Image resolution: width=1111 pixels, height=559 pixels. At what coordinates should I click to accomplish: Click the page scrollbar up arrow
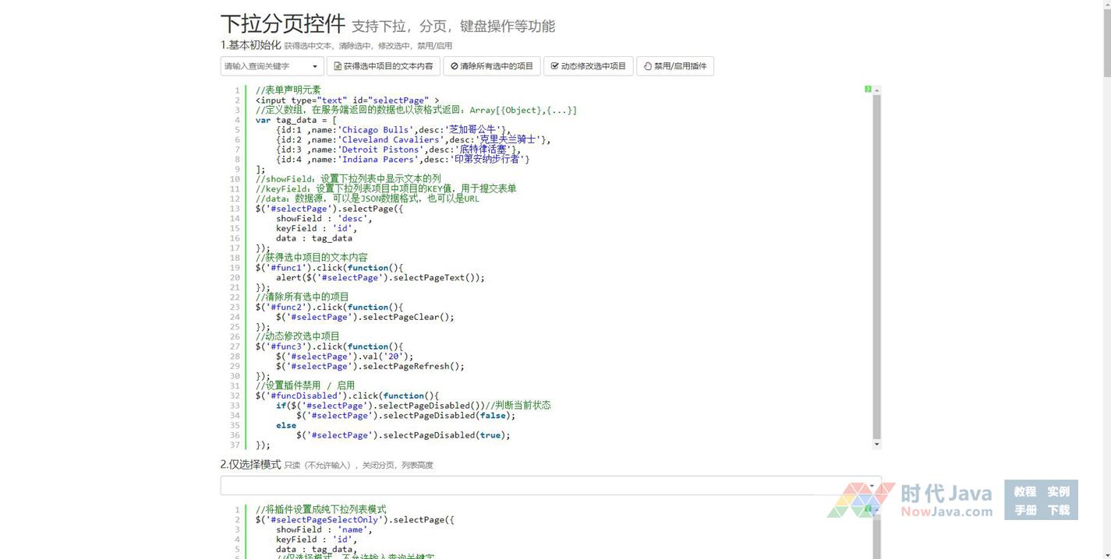point(1106,5)
